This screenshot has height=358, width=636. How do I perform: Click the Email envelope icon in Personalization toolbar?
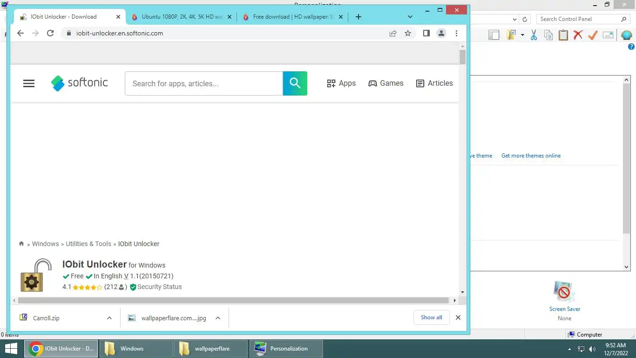pos(608,35)
